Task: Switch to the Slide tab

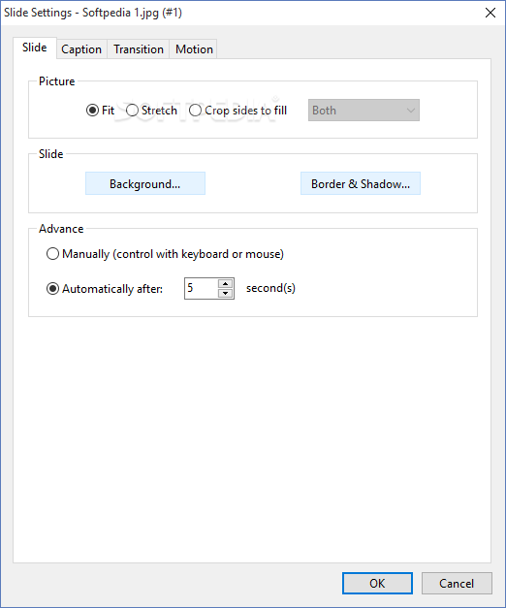Action: click(35, 48)
